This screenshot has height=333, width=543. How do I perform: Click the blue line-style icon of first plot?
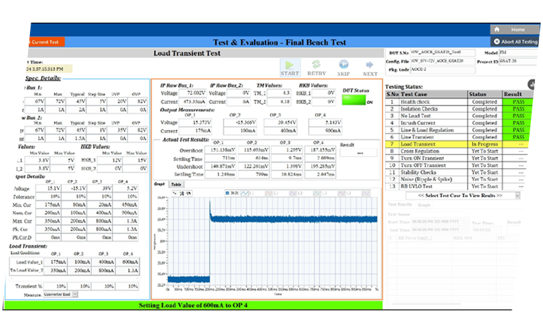[x=244, y=193]
